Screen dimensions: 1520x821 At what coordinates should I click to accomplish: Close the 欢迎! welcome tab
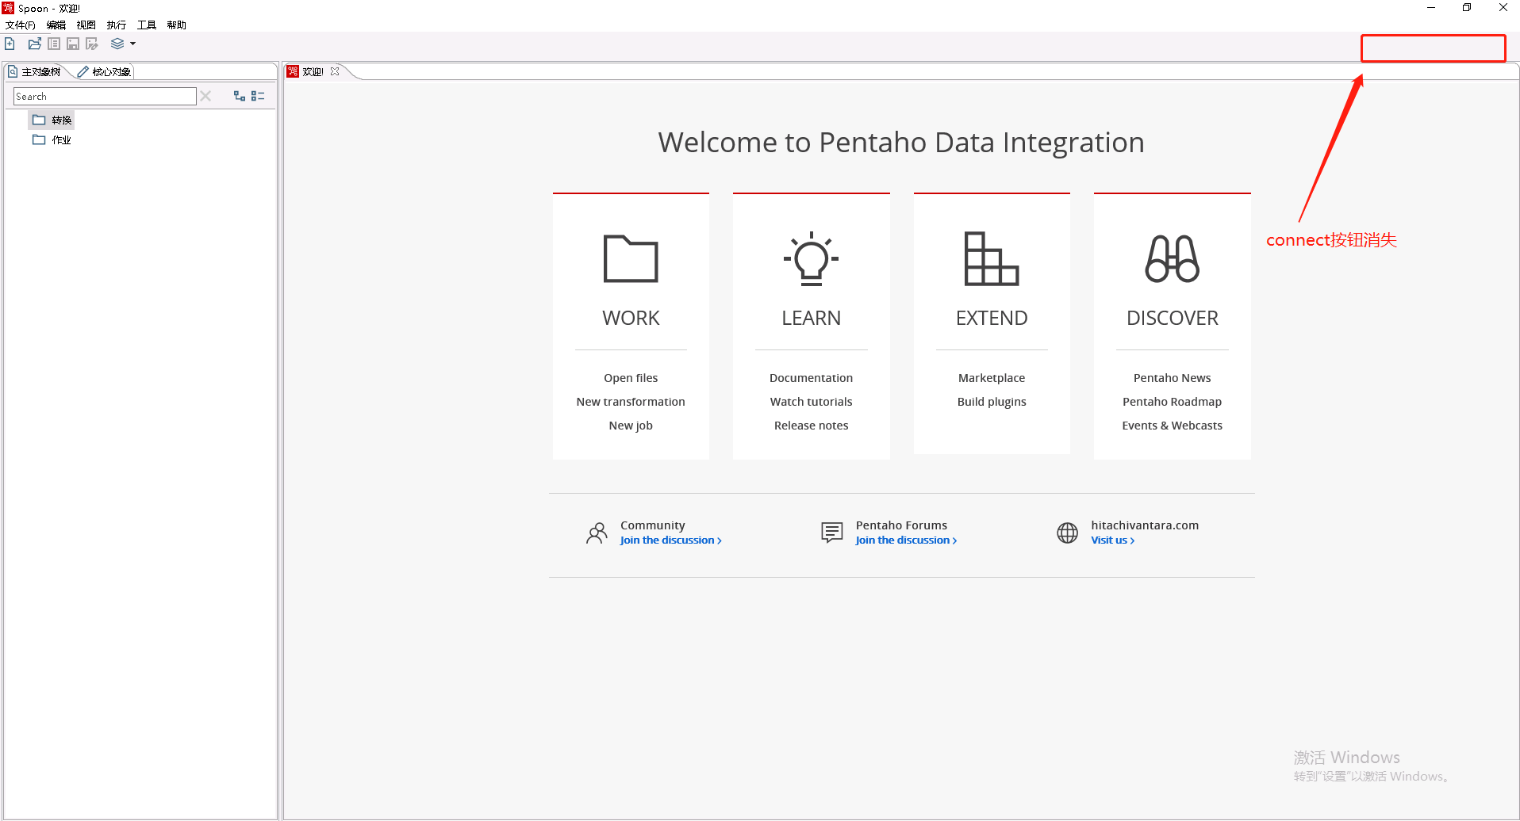pos(335,71)
